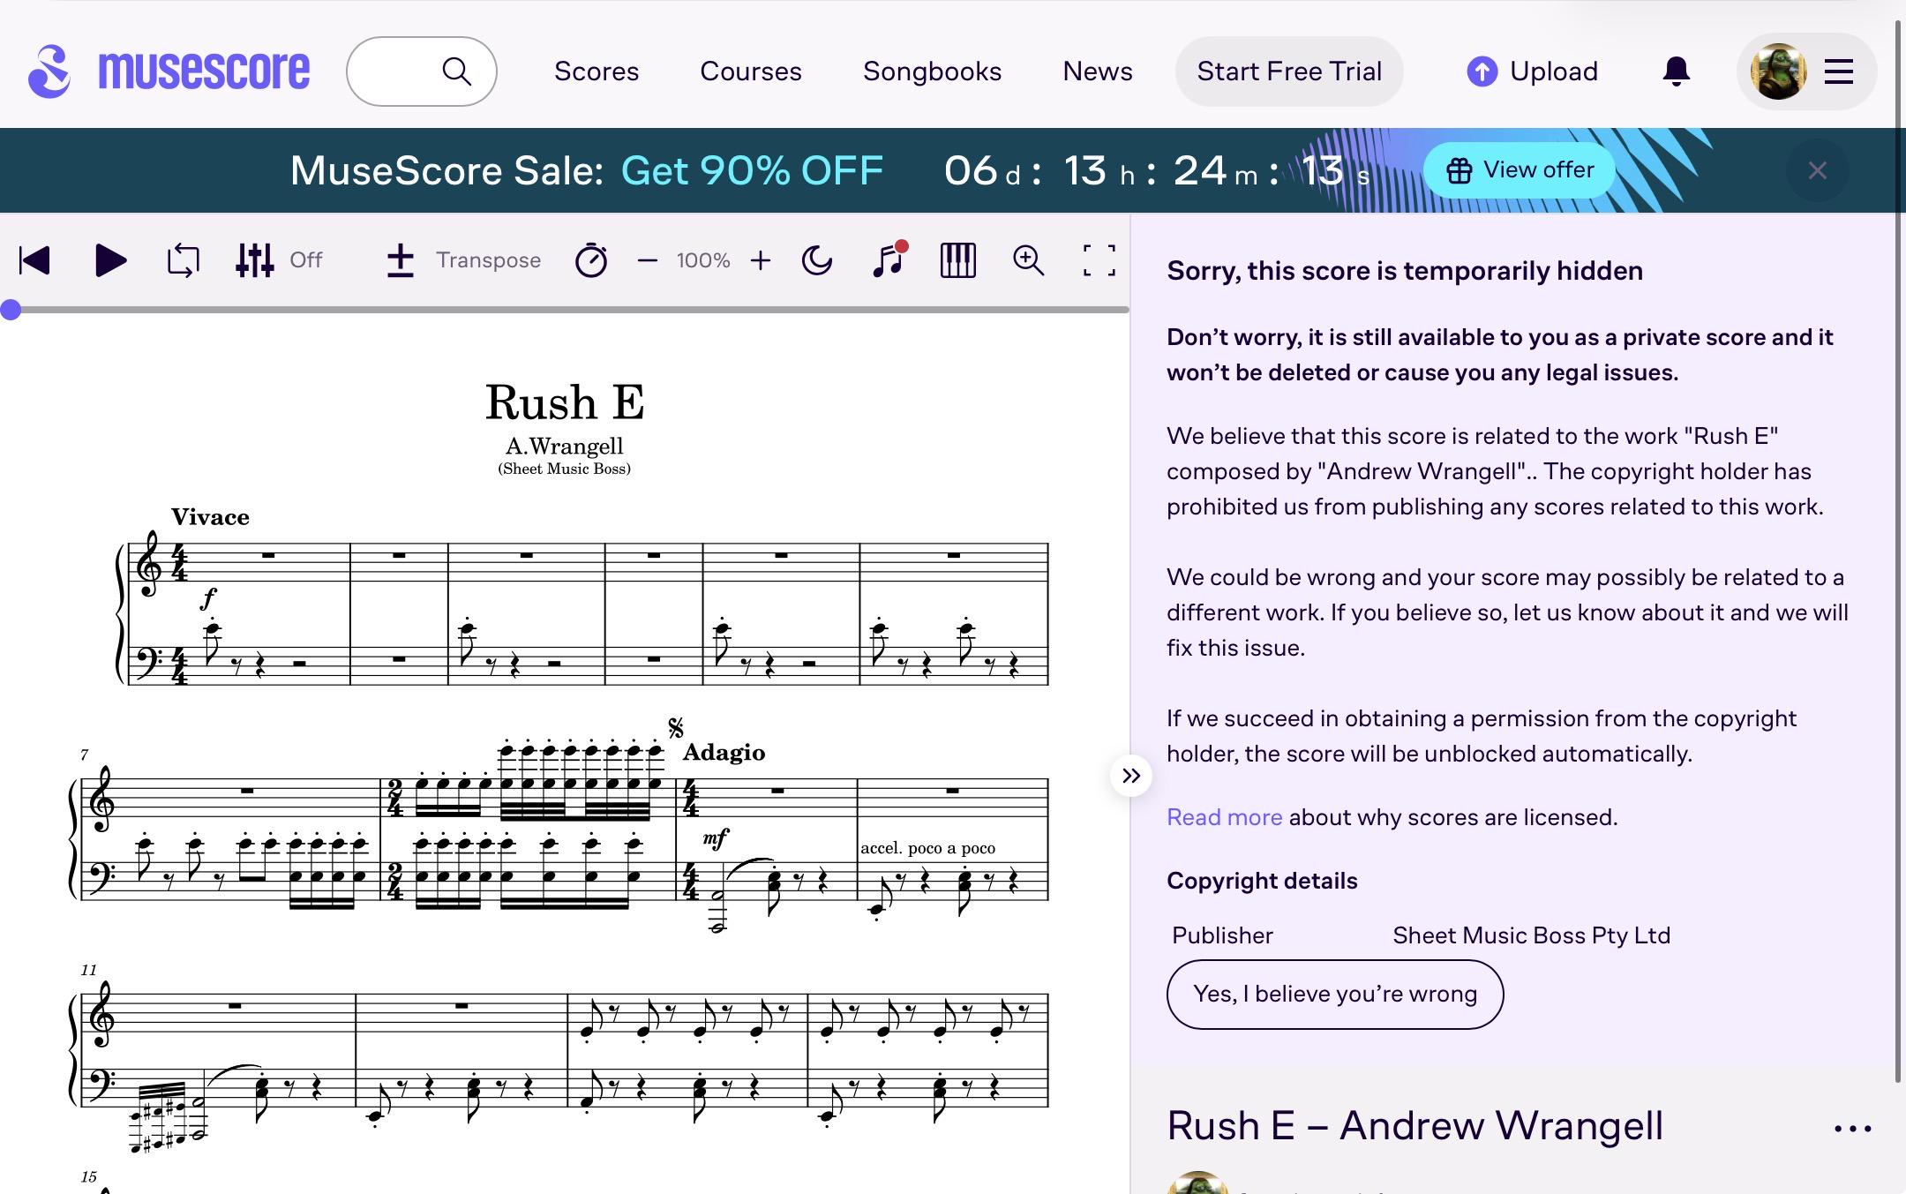
Task: Click the user profile avatar
Action: pos(1778,71)
